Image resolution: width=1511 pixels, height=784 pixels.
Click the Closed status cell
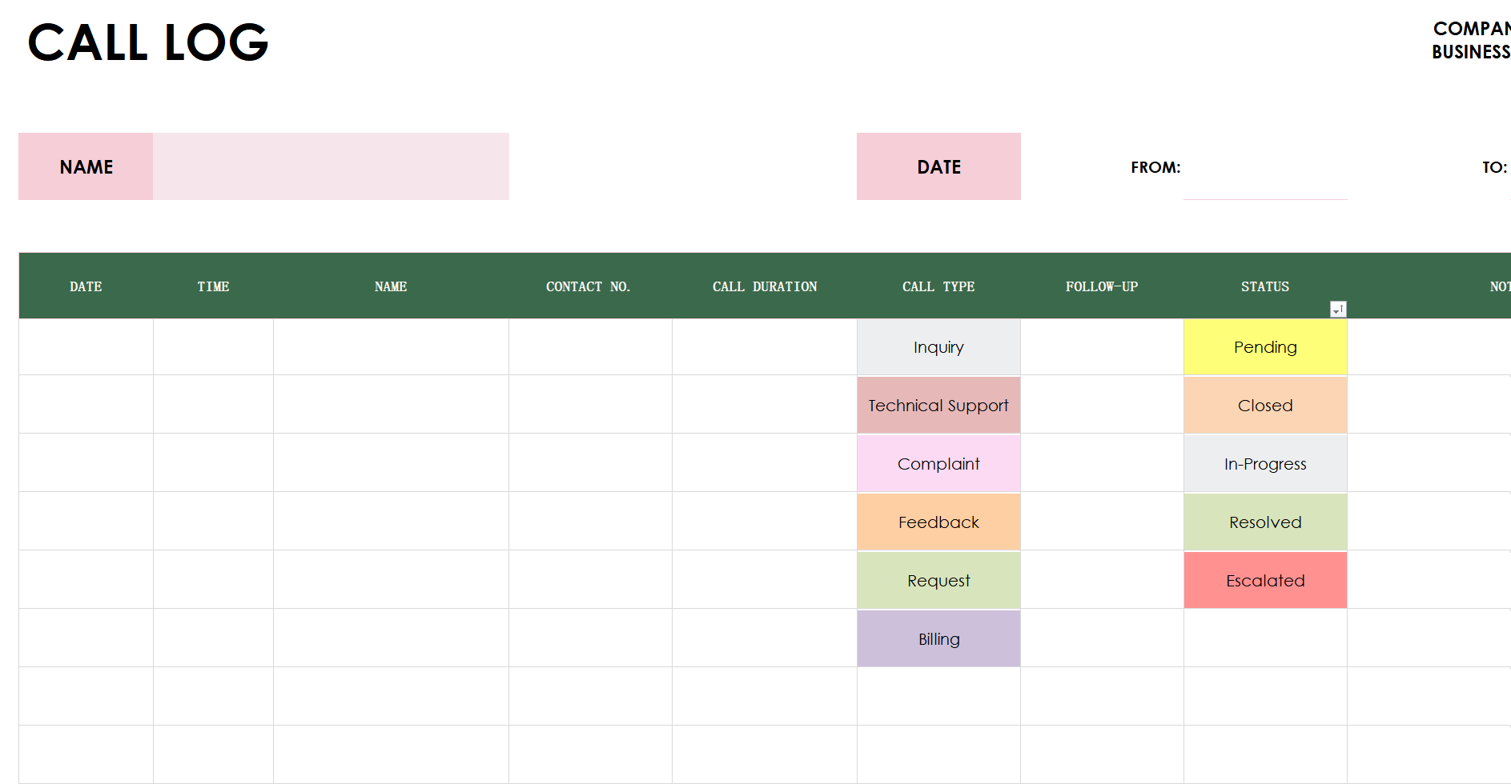point(1265,405)
